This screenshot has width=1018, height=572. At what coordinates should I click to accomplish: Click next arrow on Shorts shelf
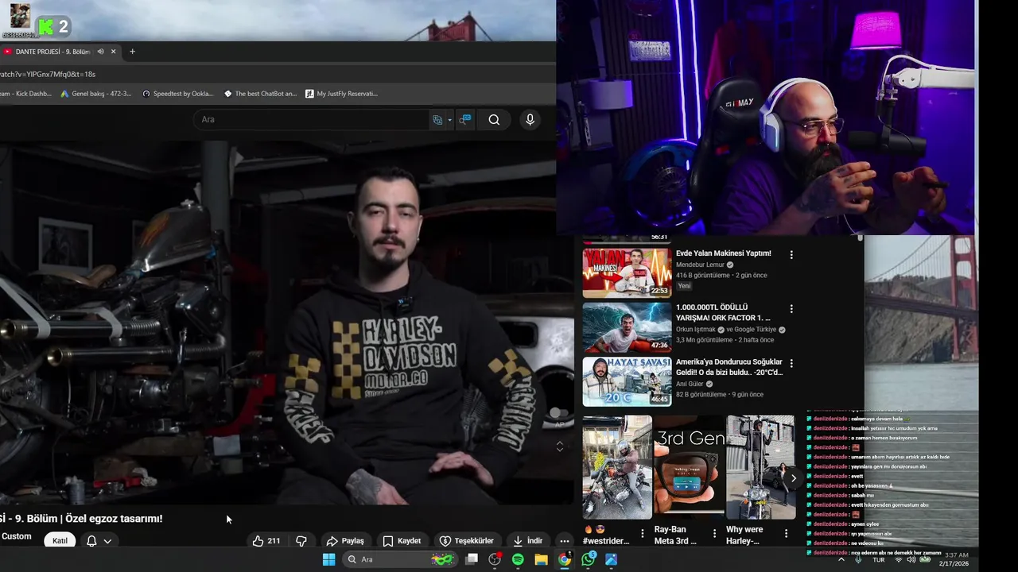(x=793, y=478)
